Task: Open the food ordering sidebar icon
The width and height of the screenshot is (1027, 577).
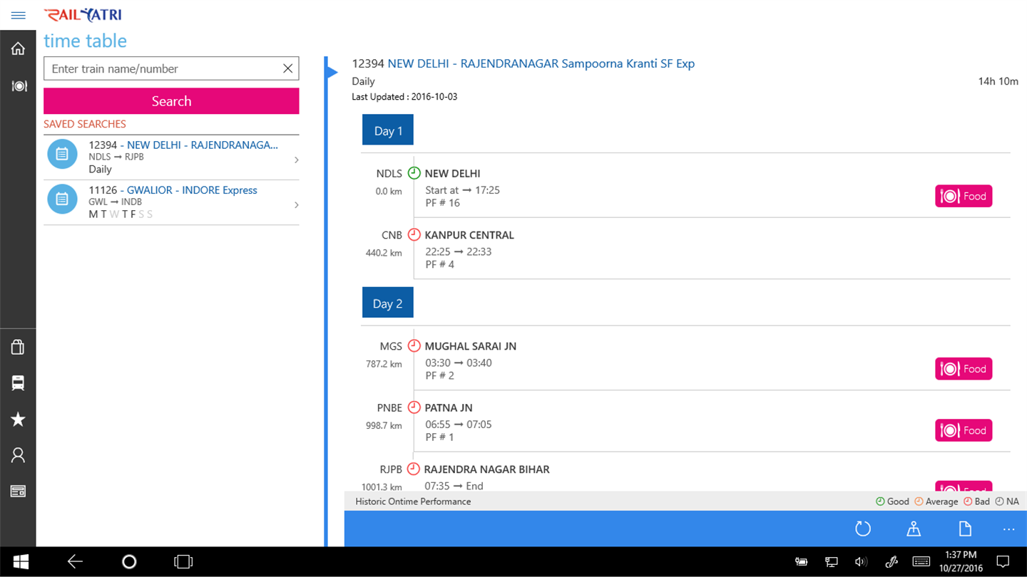Action: [x=18, y=86]
